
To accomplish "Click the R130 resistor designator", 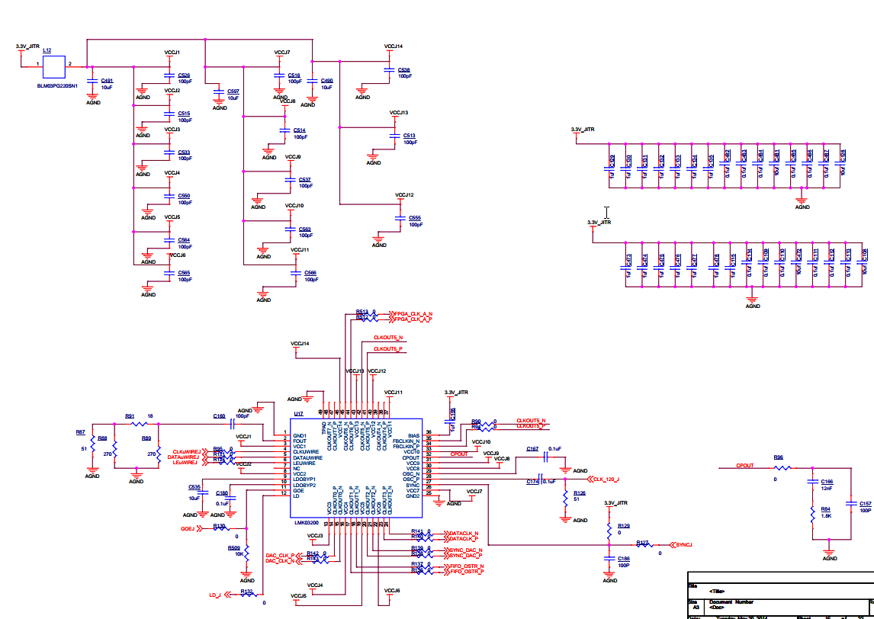I will pos(219,526).
